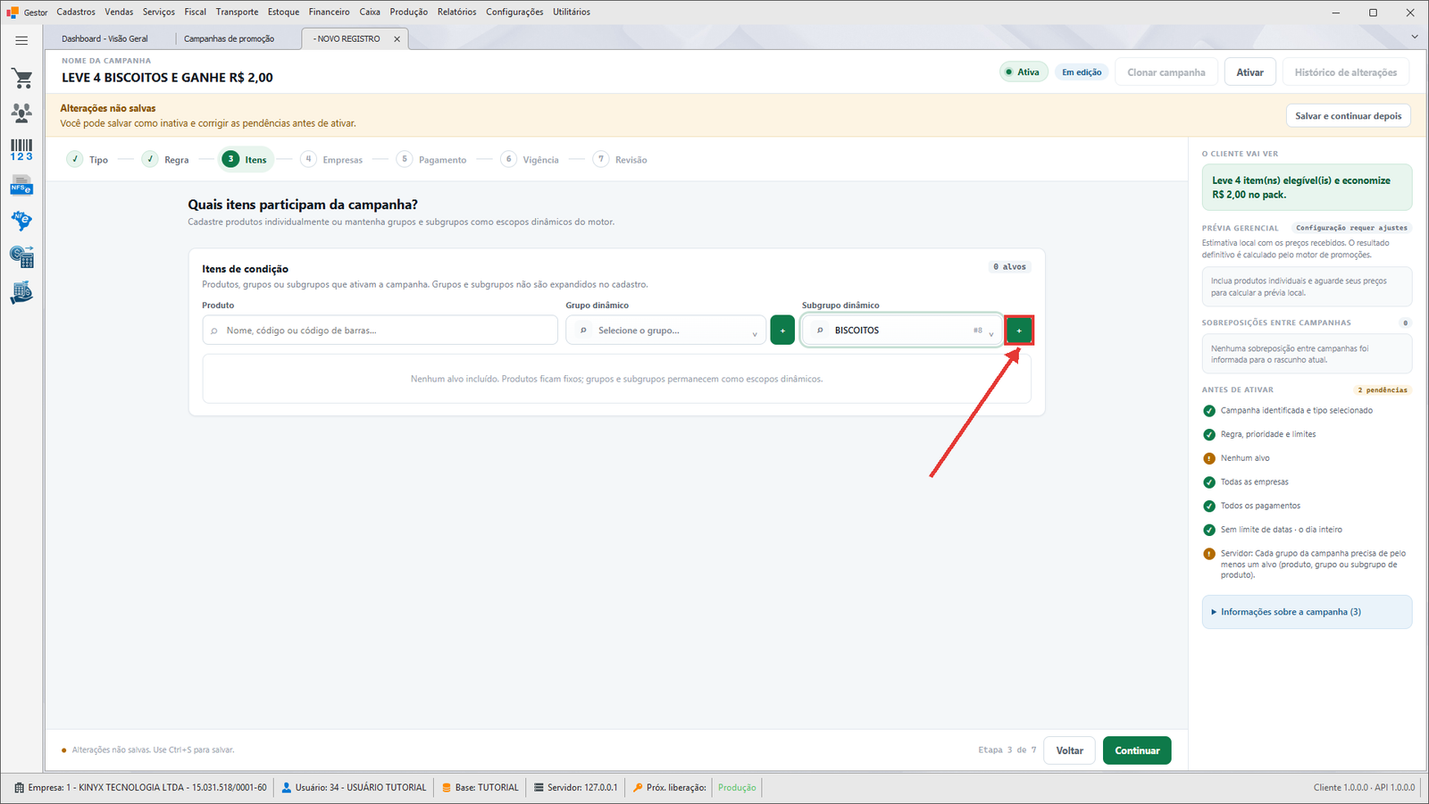Add BISCOITOS subgroup with plus button
Viewport: 1429px width, 804px height.
tap(1019, 331)
